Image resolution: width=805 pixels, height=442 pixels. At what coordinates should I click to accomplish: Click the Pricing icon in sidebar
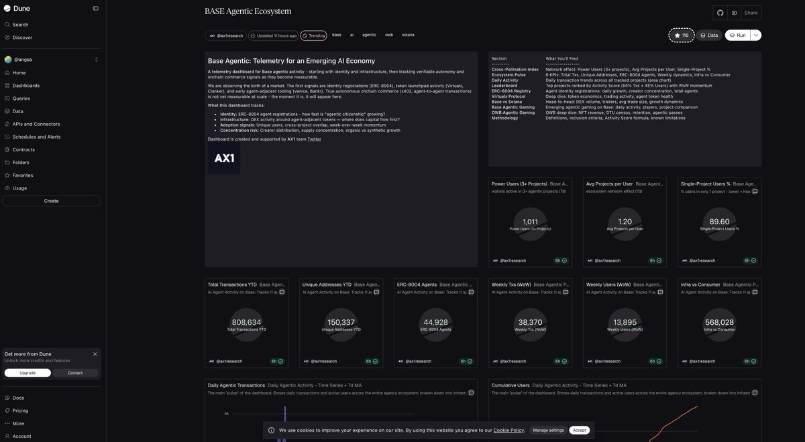[x=7, y=411]
